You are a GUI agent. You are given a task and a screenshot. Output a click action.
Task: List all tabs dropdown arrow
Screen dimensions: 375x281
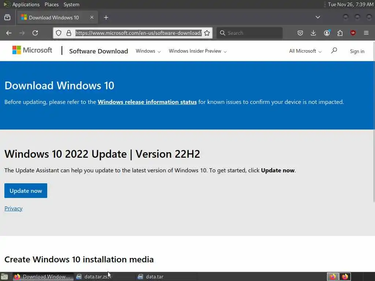point(318,17)
